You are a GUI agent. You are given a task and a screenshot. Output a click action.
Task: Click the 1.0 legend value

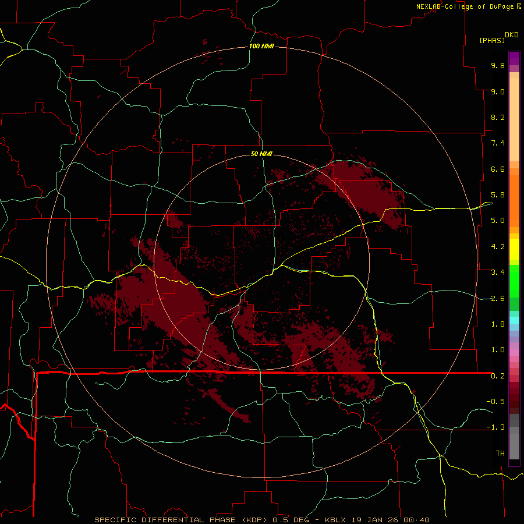[498, 350]
